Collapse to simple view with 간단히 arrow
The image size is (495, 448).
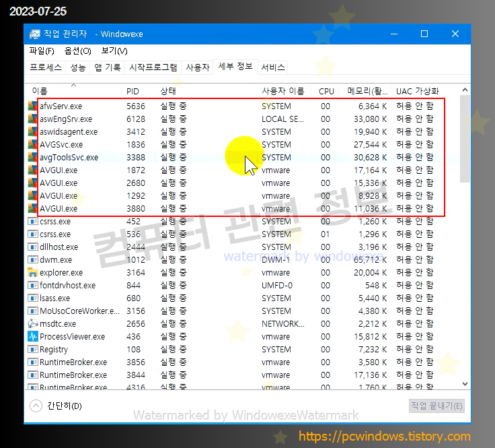[x=36, y=406]
